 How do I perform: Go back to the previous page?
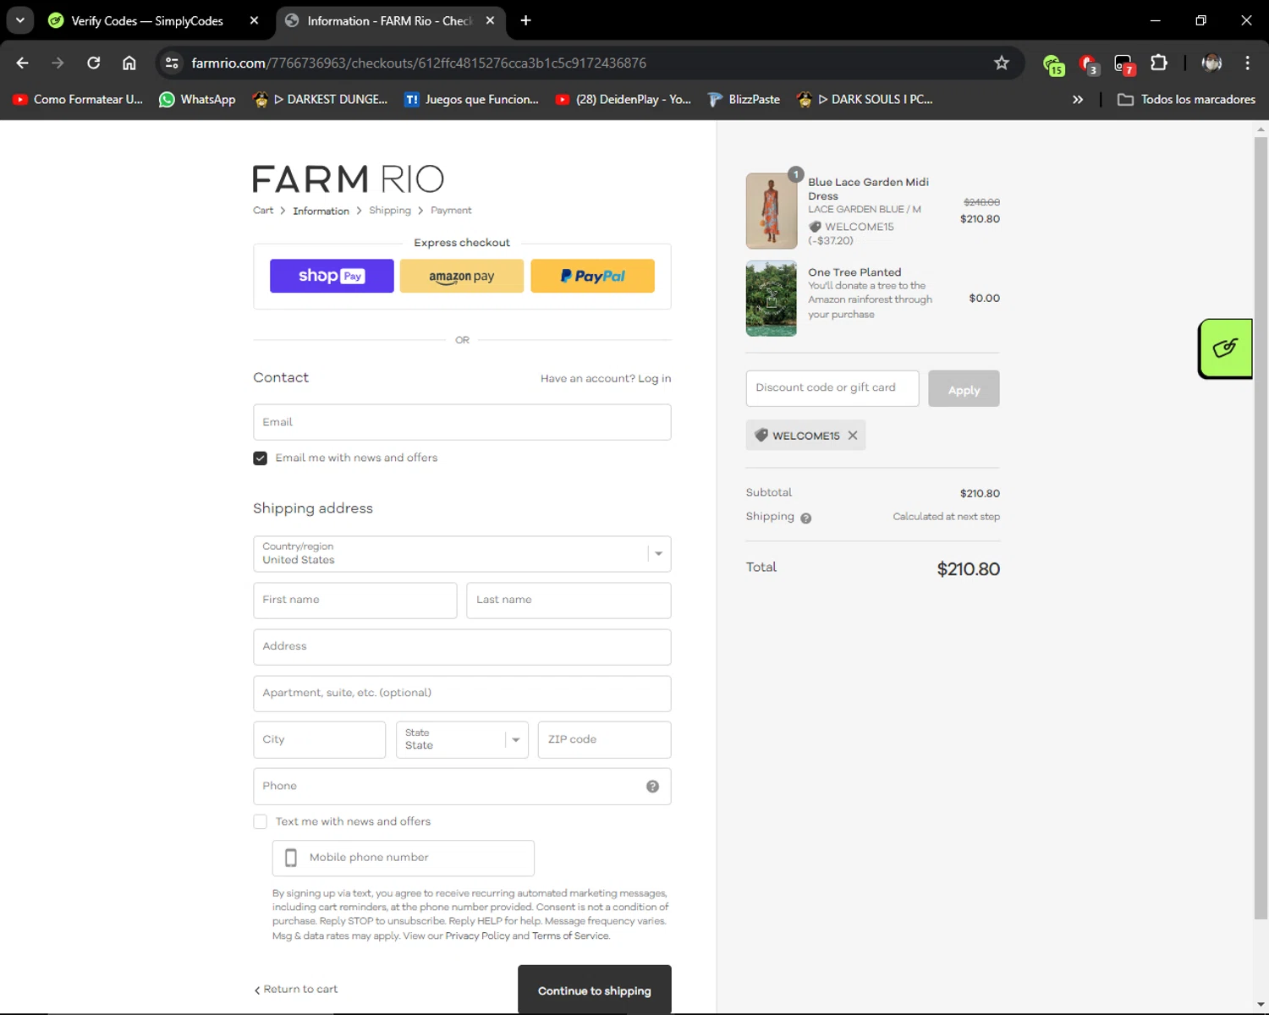23,63
